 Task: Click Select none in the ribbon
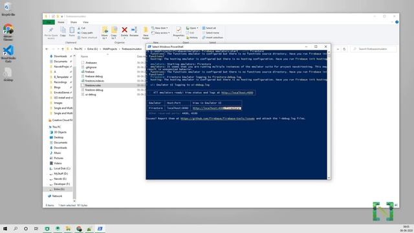(x=210, y=33)
